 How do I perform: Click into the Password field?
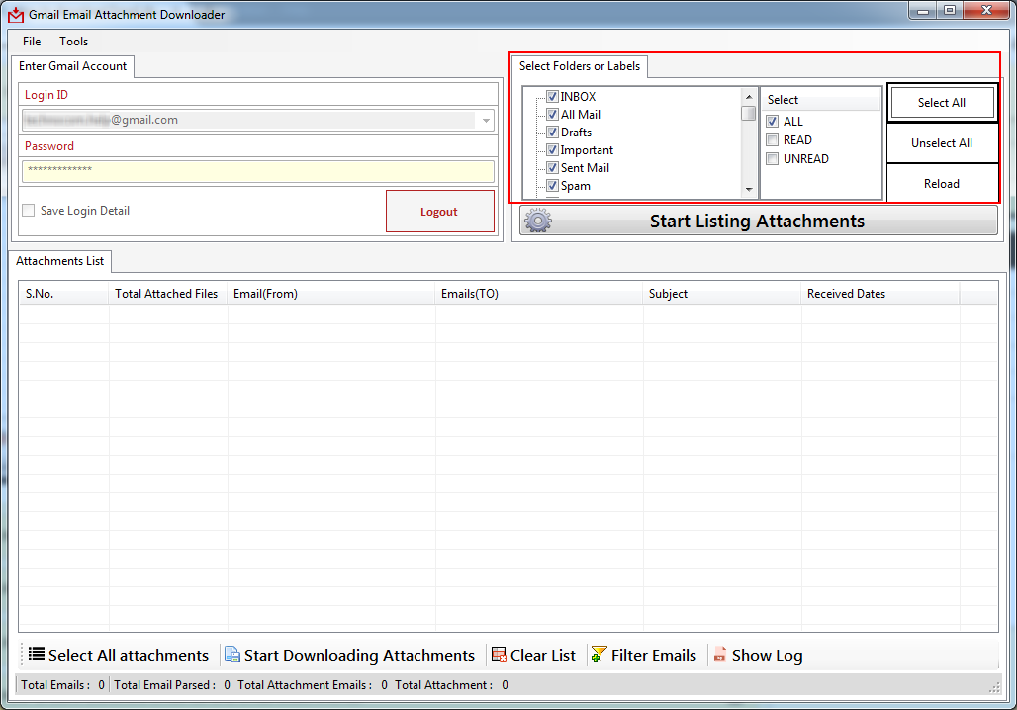tap(258, 171)
